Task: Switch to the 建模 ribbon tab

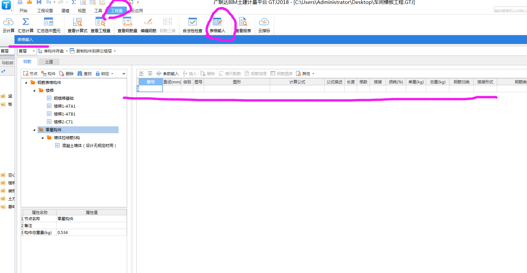Action: (x=65, y=10)
